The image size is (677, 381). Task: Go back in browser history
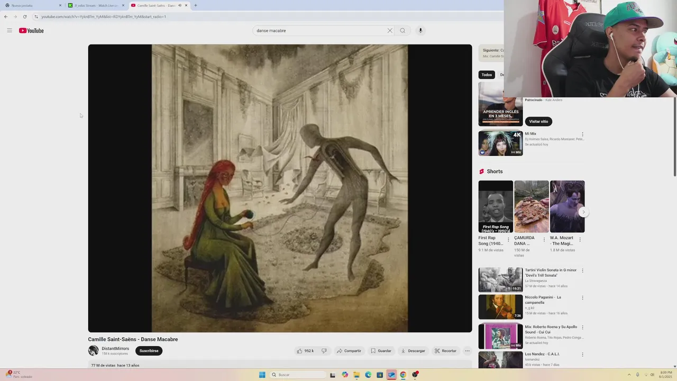pyautogui.click(x=6, y=16)
